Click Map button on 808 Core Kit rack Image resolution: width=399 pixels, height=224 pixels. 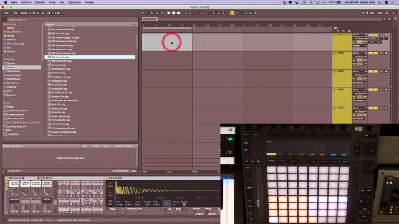click(x=41, y=178)
